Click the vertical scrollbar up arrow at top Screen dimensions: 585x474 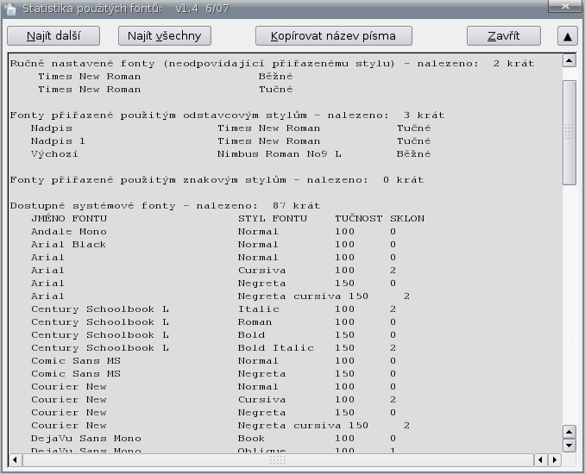pyautogui.click(x=569, y=60)
